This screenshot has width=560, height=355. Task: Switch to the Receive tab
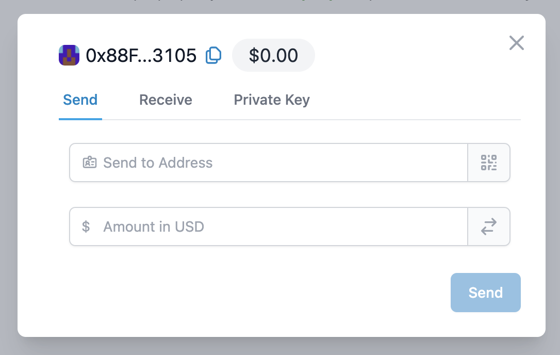pos(166,100)
